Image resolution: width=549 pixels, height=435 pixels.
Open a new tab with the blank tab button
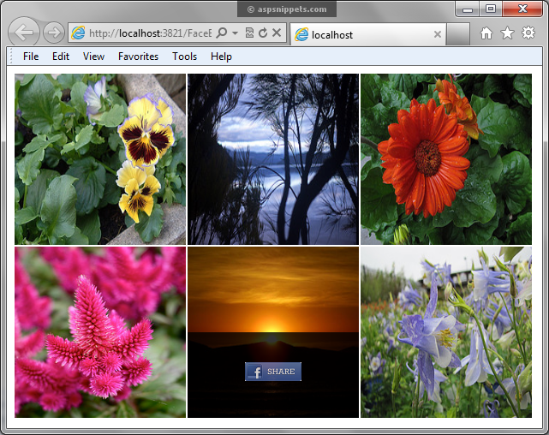pyautogui.click(x=458, y=34)
